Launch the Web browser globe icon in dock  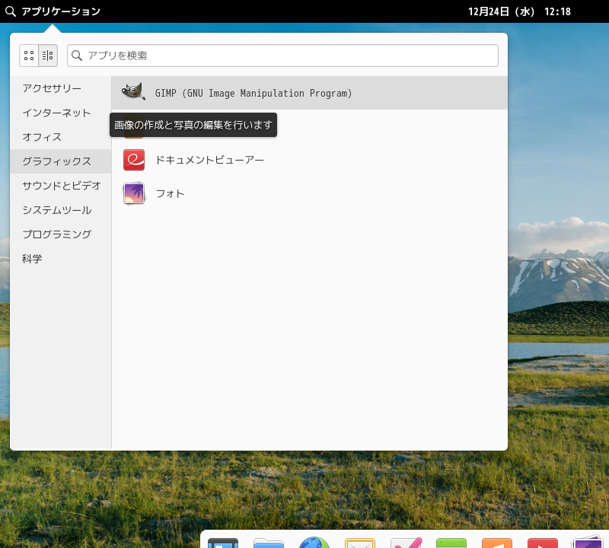coord(314,543)
